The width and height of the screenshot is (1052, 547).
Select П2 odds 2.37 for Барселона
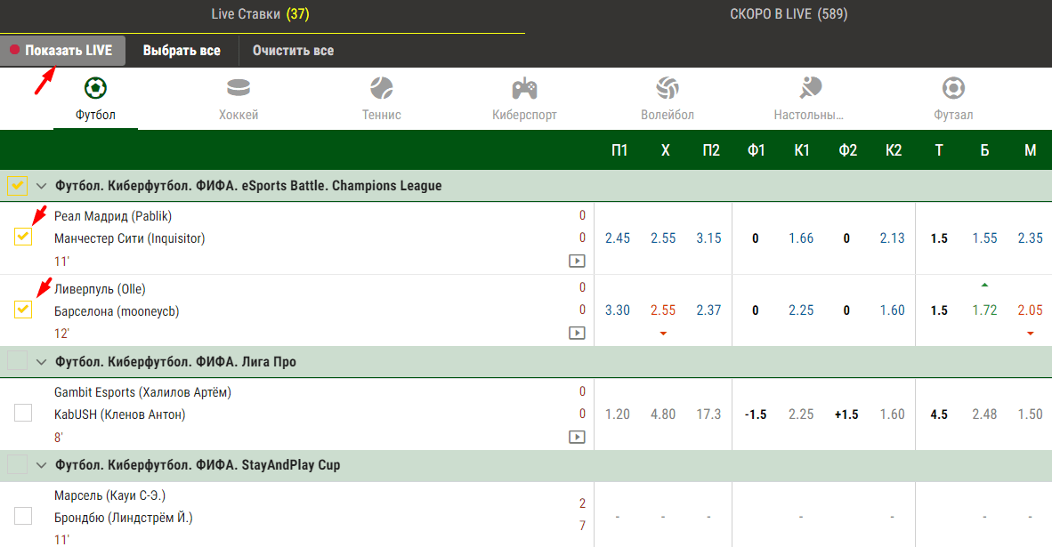pyautogui.click(x=708, y=310)
